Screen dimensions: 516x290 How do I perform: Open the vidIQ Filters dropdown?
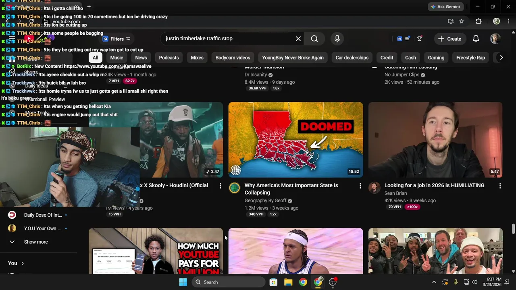116,39
